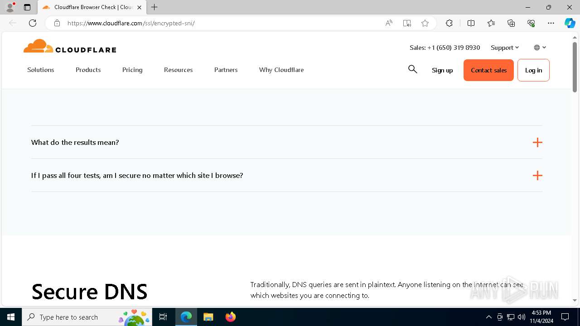This screenshot has width=580, height=326.
Task: Open Task View on the taskbar
Action: pos(163,317)
